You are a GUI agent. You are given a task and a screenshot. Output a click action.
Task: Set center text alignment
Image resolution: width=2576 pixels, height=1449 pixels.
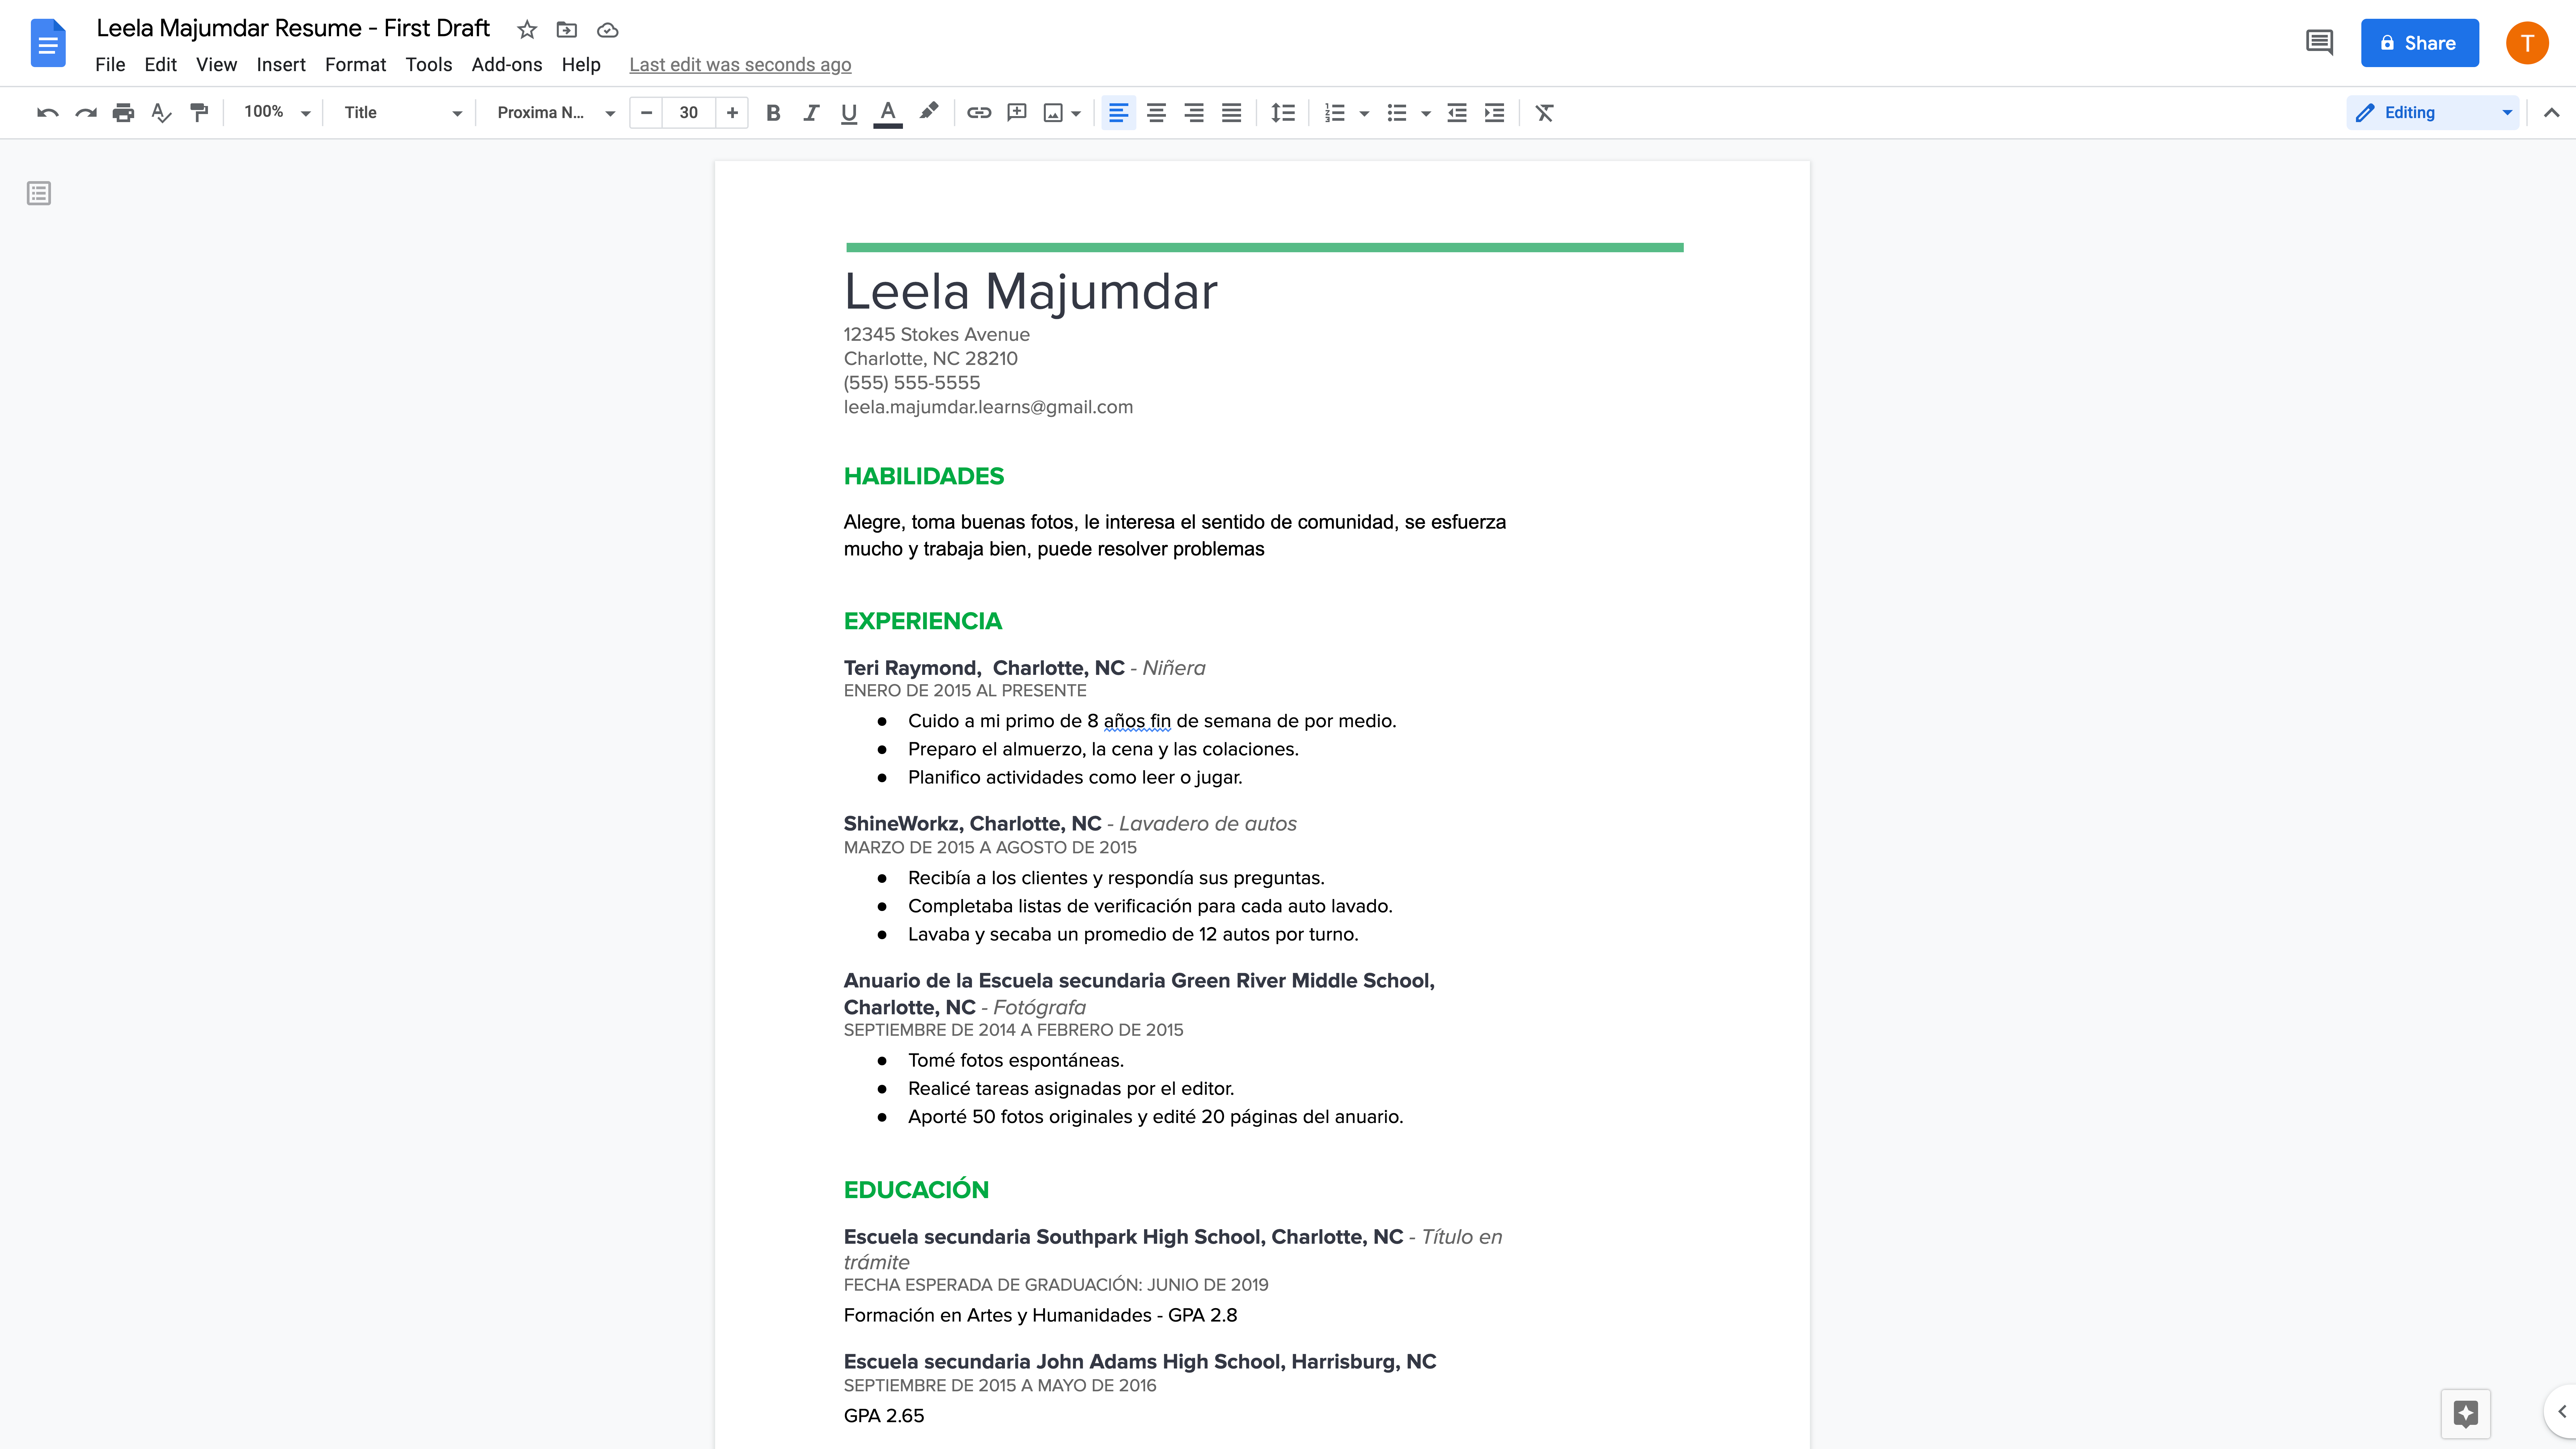click(x=1156, y=113)
